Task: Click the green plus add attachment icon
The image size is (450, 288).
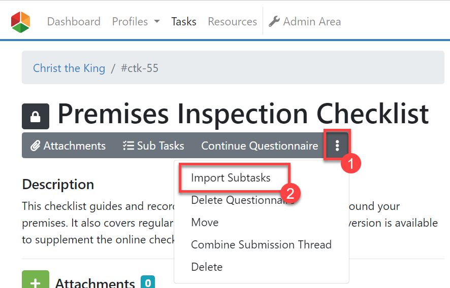Action: coord(36,280)
